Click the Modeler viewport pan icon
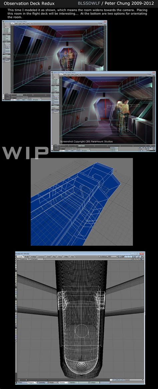This screenshot has width=158, height=389. 133,259
